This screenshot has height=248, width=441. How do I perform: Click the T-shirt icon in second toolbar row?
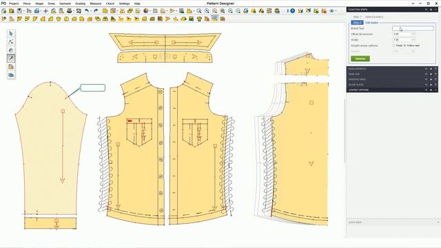pos(199,19)
